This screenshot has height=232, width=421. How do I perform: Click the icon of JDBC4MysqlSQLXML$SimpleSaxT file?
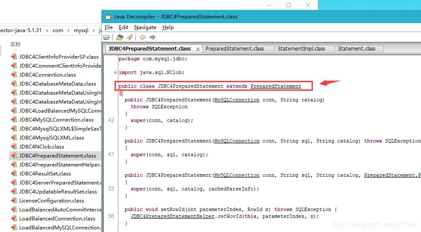coord(14,129)
